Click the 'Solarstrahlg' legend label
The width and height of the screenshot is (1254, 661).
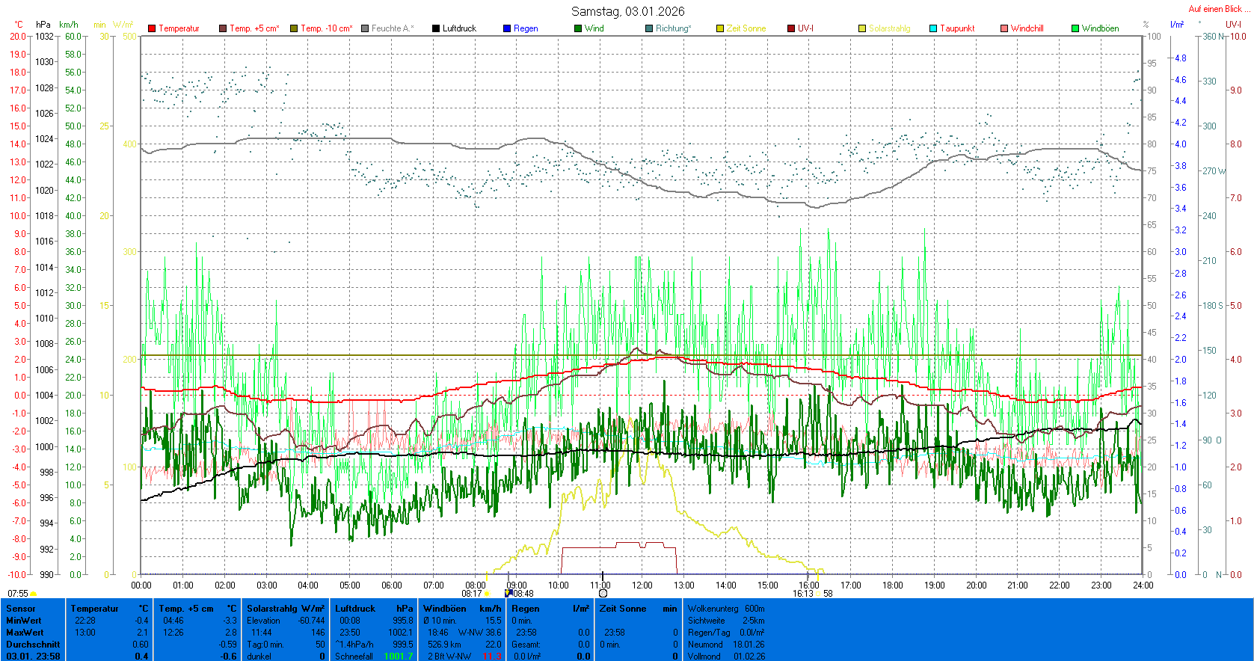[889, 28]
